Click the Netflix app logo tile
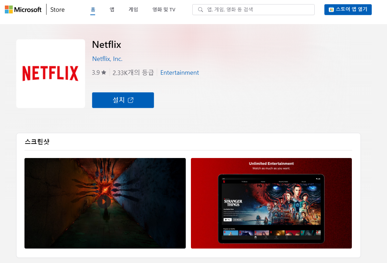This screenshot has width=387, height=263. click(51, 73)
